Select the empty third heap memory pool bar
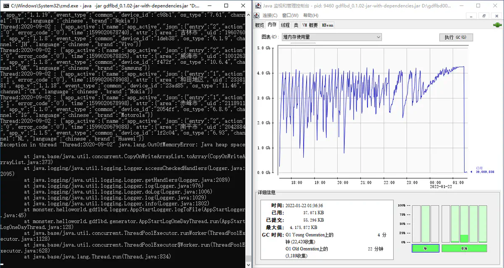 434,224
